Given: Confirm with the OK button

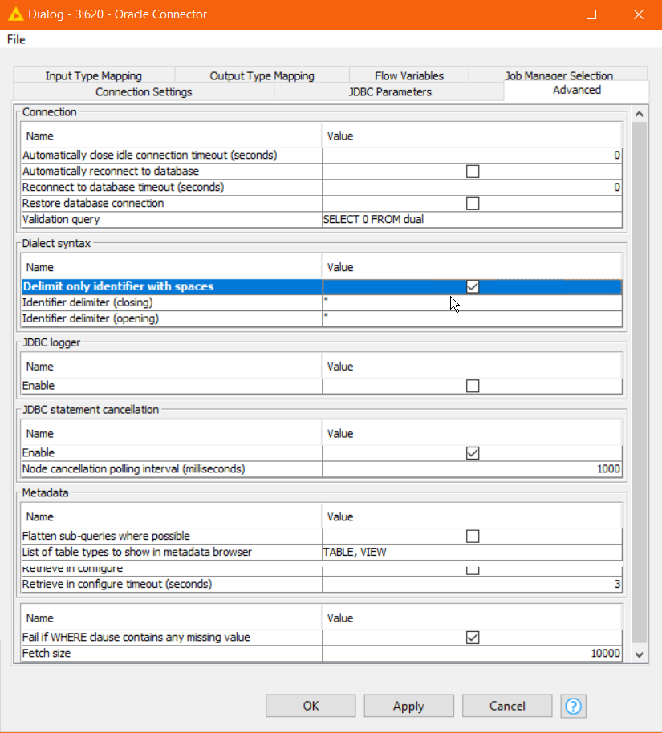Looking at the screenshot, I should [311, 706].
